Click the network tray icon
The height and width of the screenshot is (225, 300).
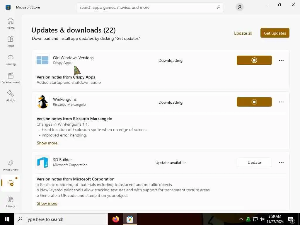(255, 219)
